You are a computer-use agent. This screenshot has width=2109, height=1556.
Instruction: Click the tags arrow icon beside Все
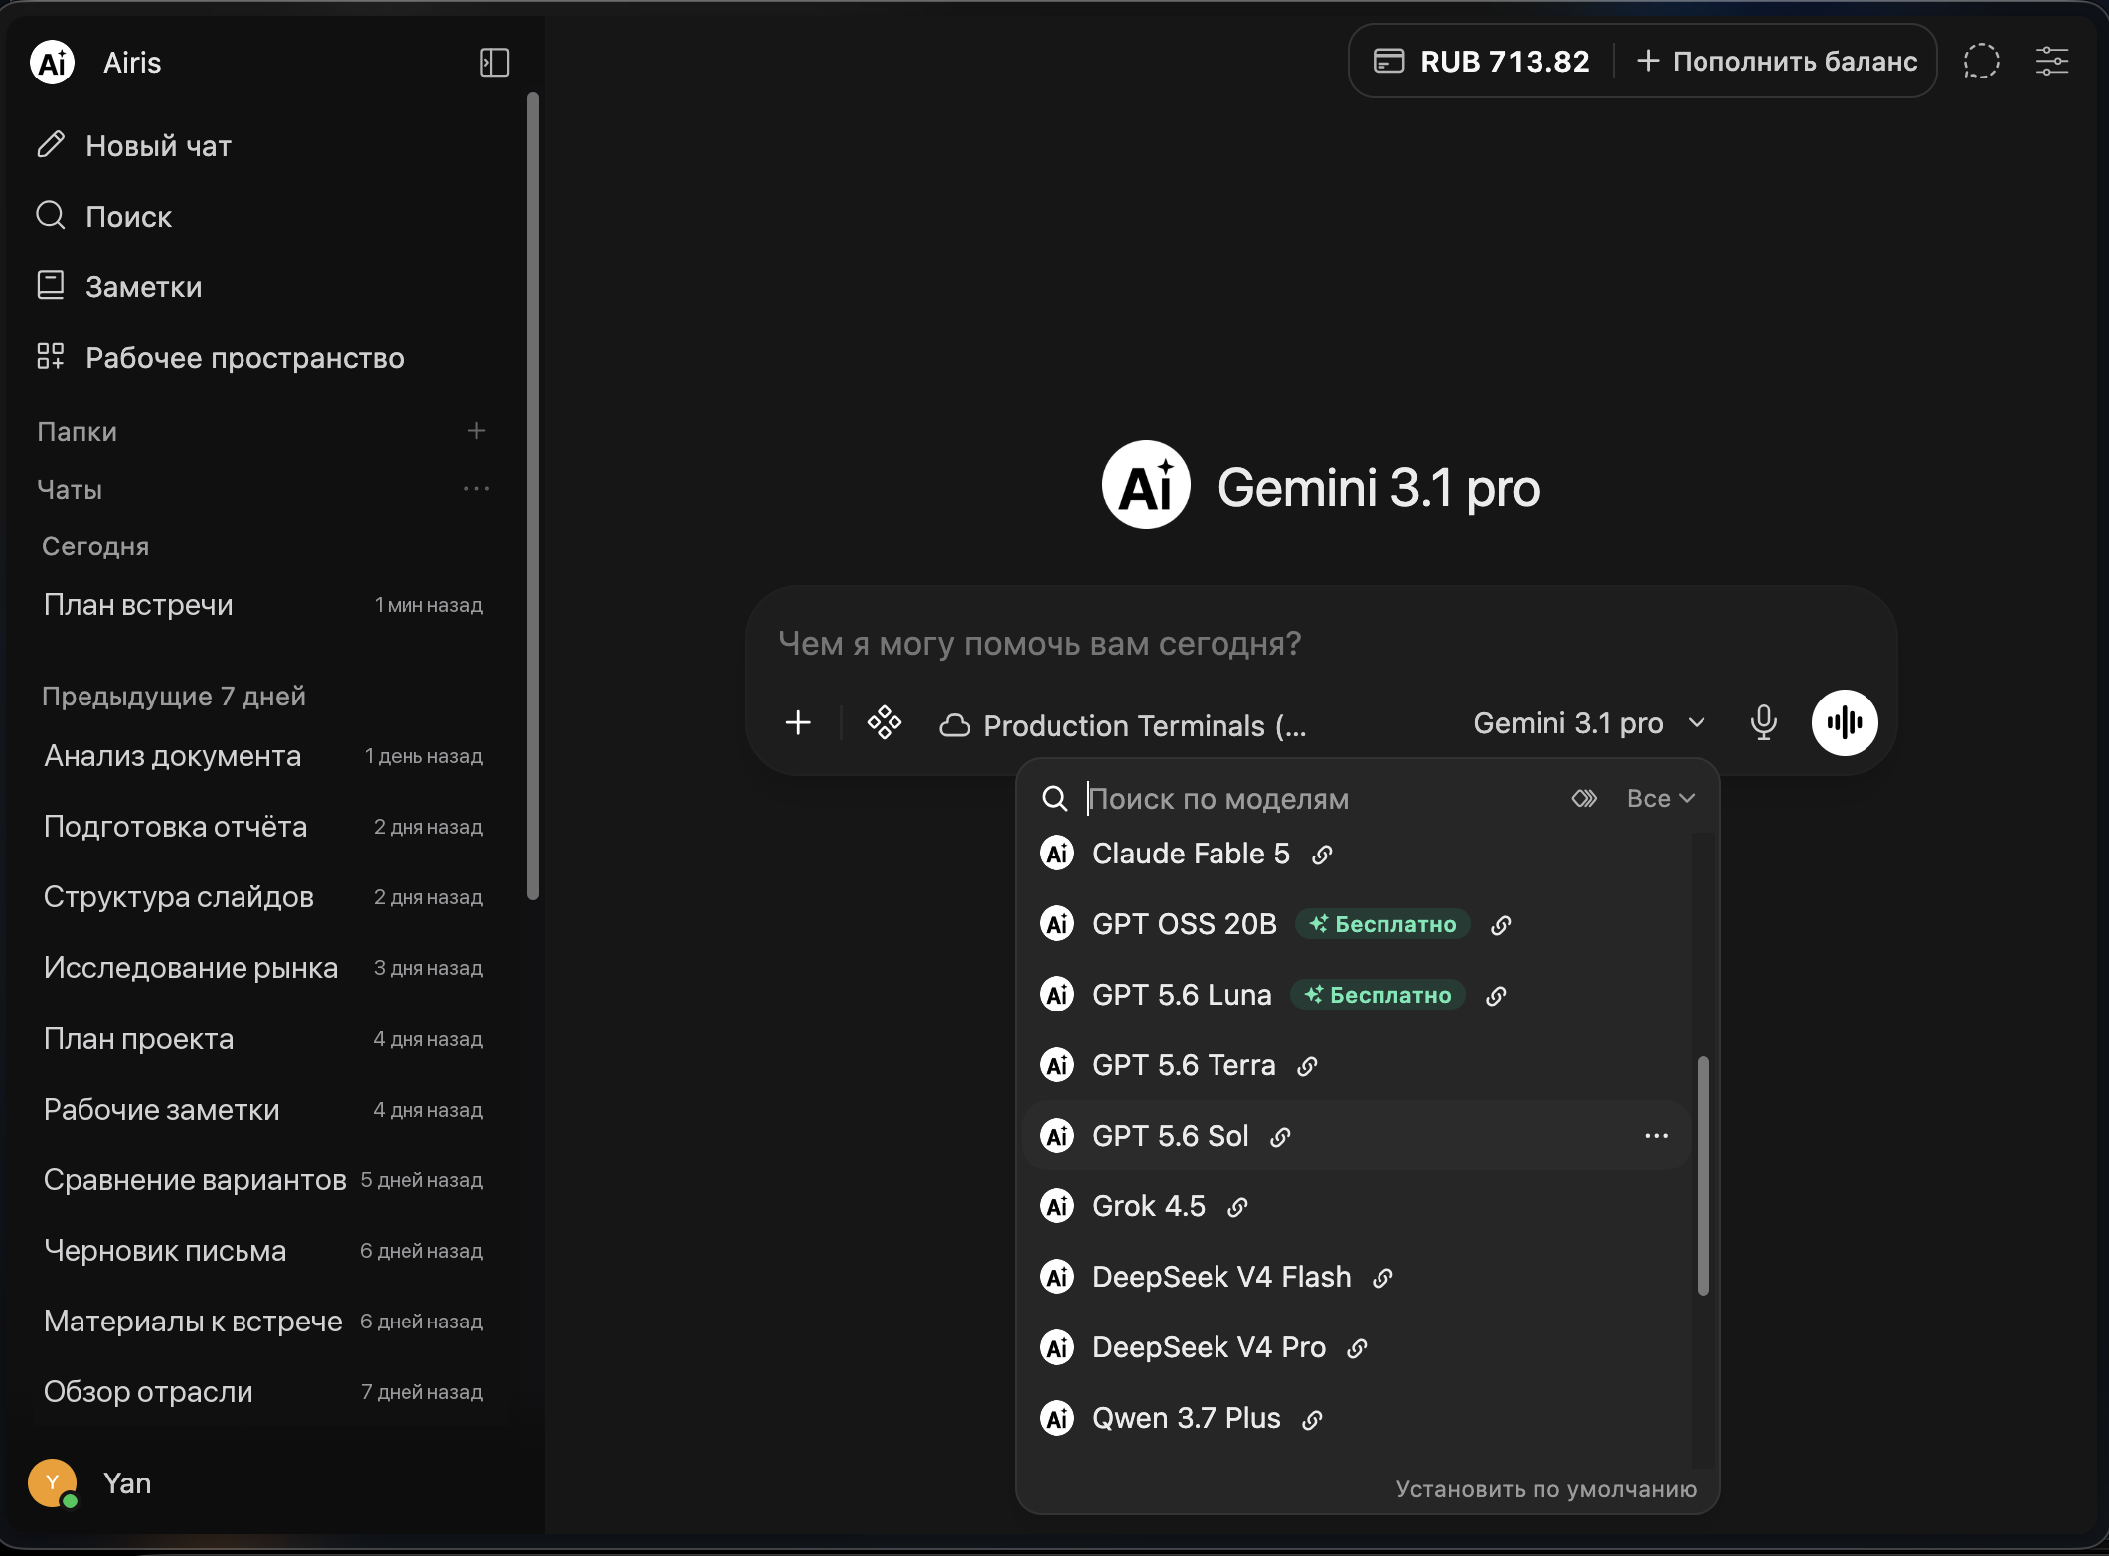pyautogui.click(x=1584, y=798)
